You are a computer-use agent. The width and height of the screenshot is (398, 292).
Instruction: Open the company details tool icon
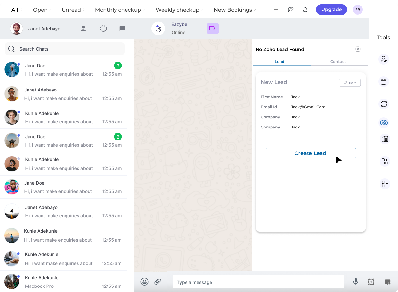384,139
